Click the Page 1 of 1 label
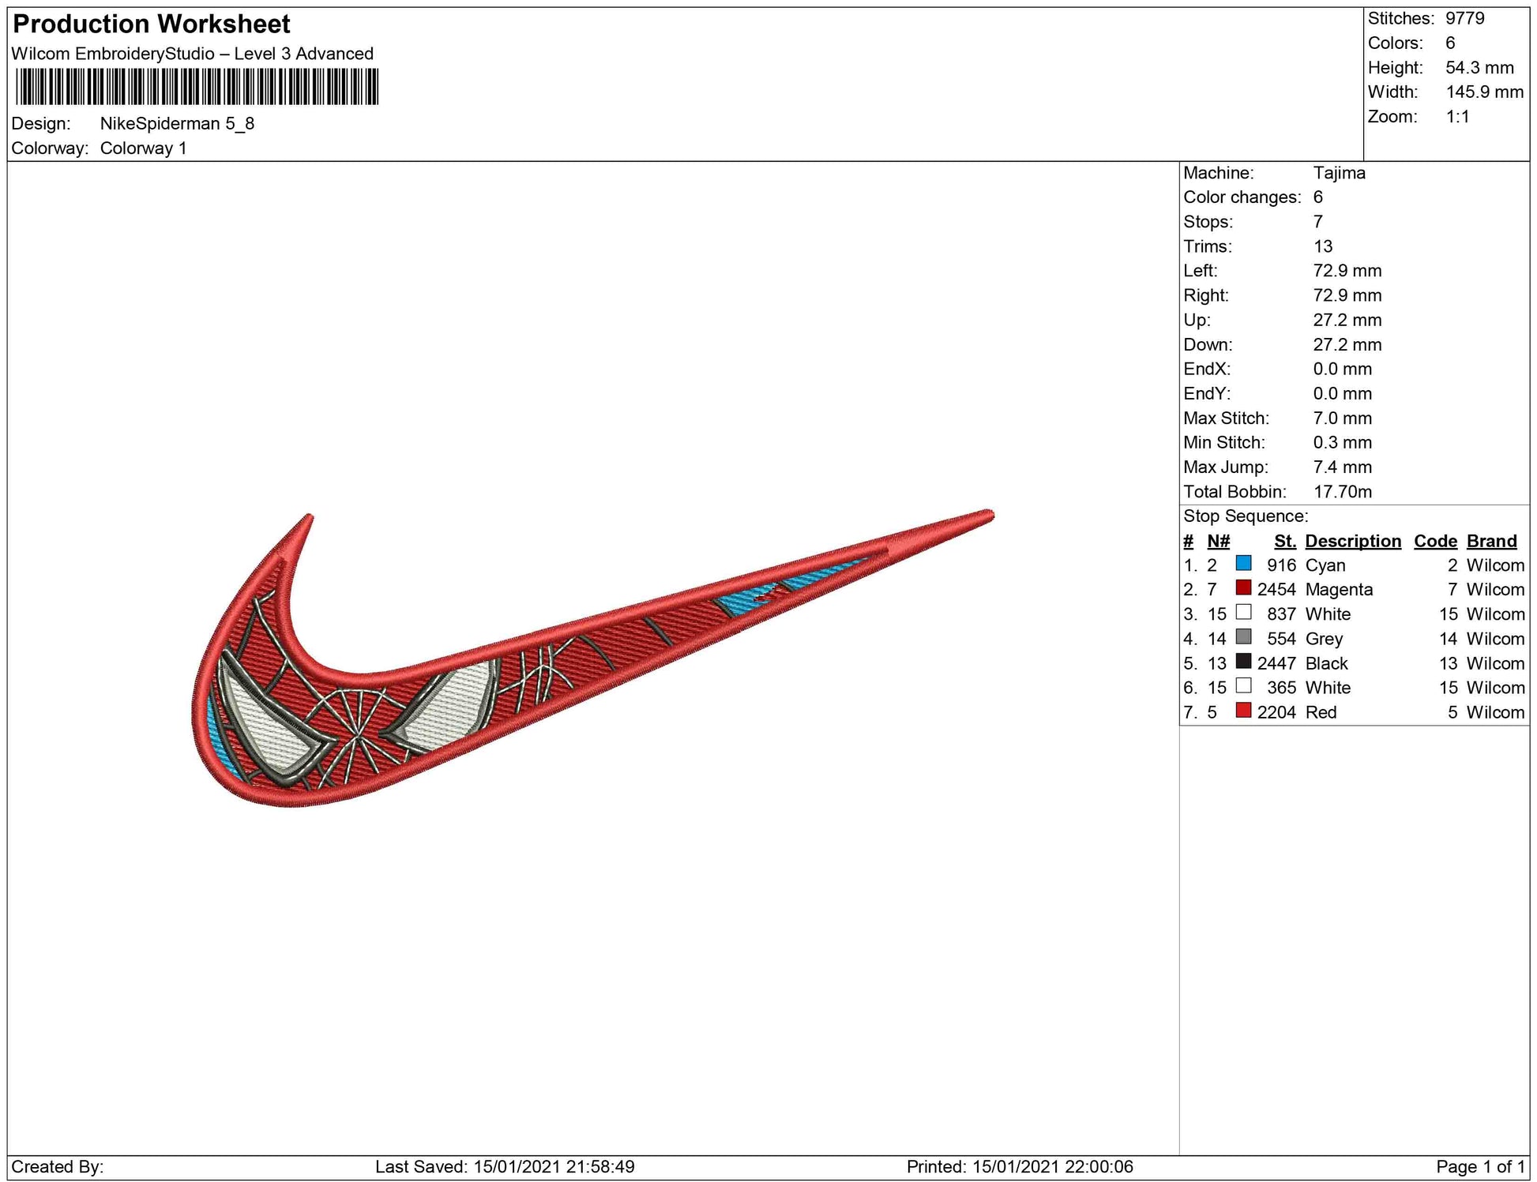This screenshot has height=1182, width=1537. pos(1479,1166)
